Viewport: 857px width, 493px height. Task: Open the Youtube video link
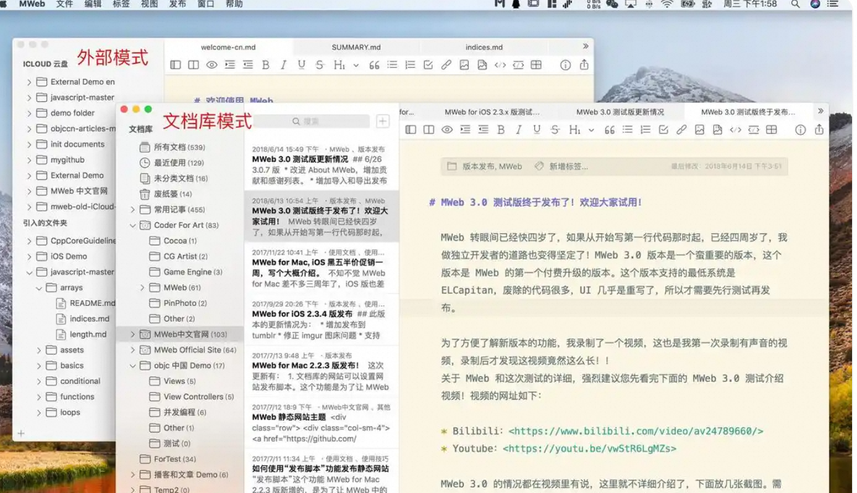pos(589,449)
